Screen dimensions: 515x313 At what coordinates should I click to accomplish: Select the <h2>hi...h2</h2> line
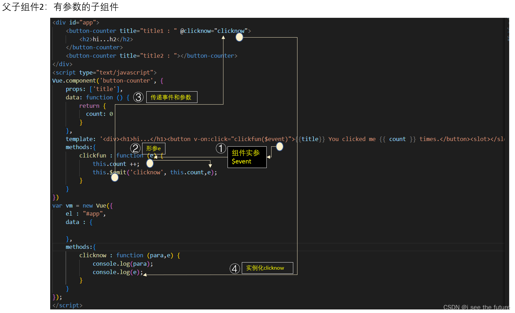coord(106,39)
